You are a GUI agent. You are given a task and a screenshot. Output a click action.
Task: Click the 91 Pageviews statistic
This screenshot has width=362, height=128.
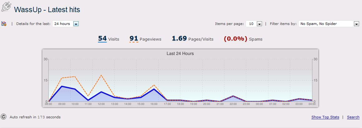[x=145, y=39]
